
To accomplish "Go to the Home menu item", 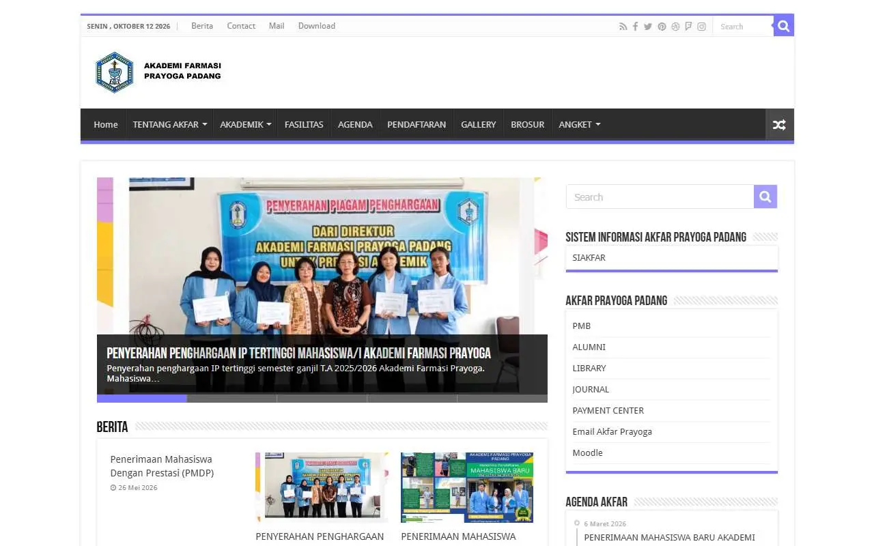I will click(x=106, y=125).
